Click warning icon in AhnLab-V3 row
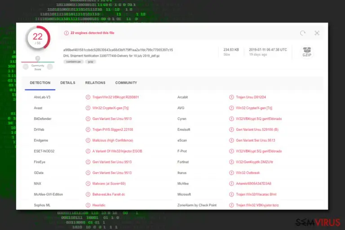This screenshot has height=230, width=345. (x=88, y=97)
